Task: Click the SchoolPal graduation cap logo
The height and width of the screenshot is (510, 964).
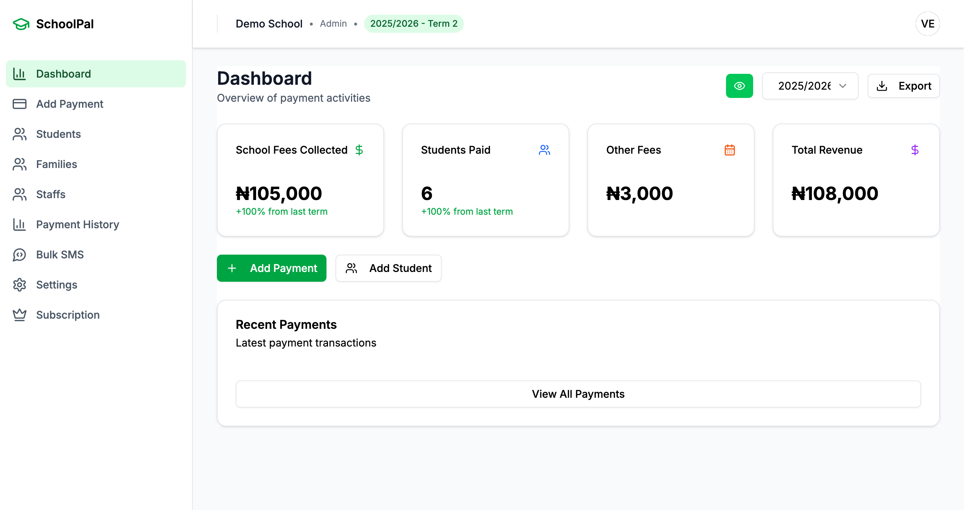Action: pos(21,24)
